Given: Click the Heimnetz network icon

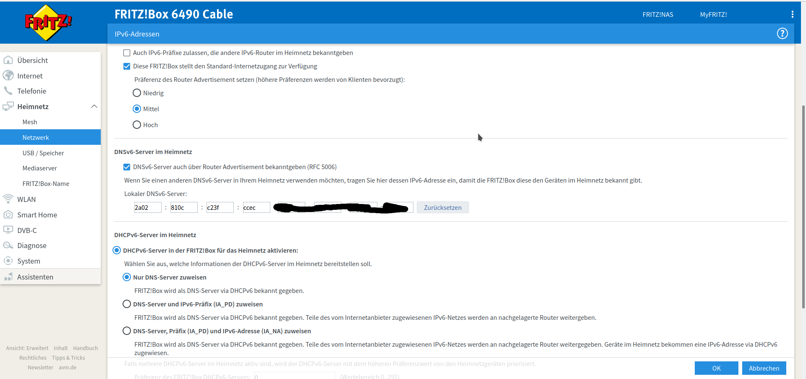Looking at the screenshot, I should tap(8, 107).
